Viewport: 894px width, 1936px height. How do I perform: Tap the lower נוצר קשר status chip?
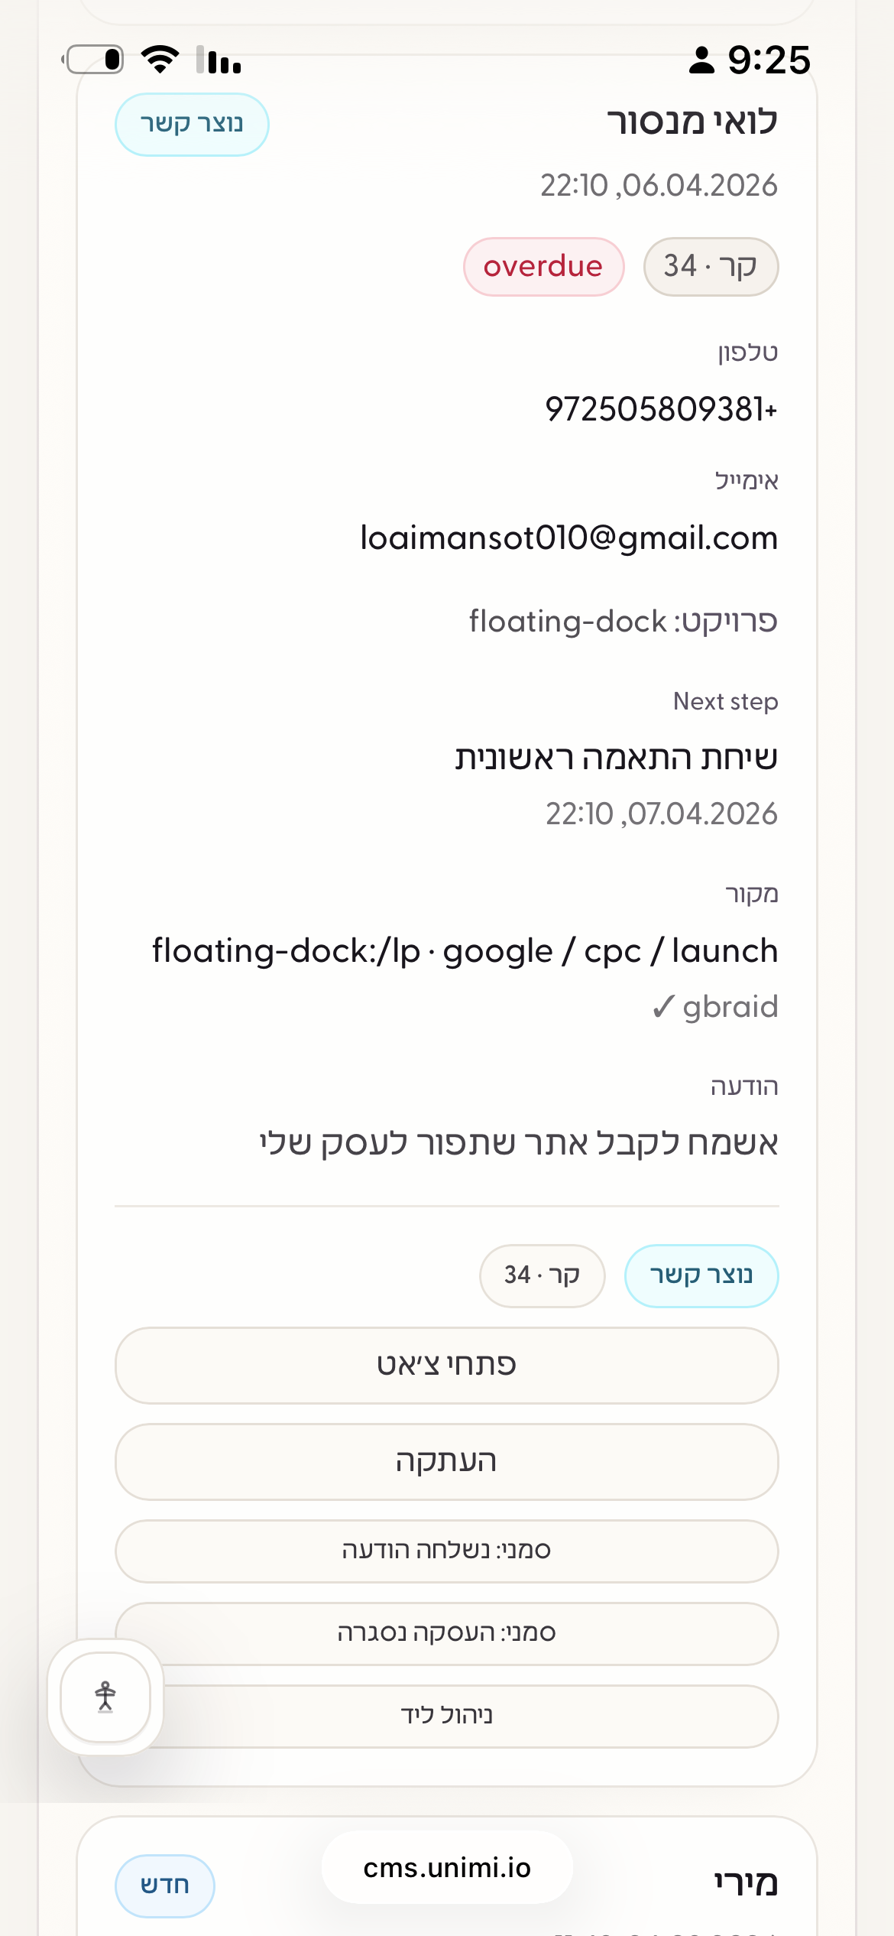coord(701,1275)
